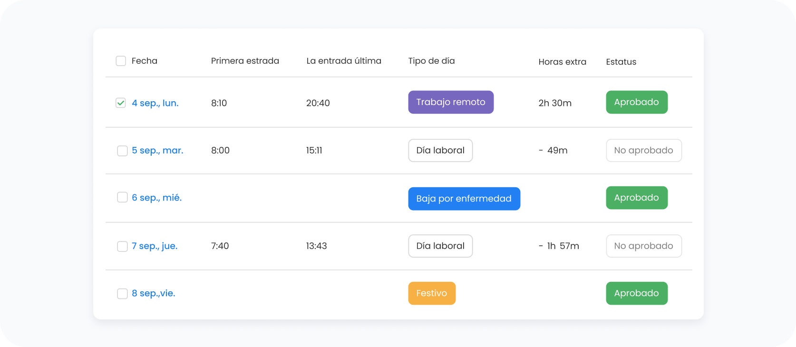Screen dimensions: 796x347
Task: Select the 8 sep., vie. entry
Action: click(x=154, y=293)
